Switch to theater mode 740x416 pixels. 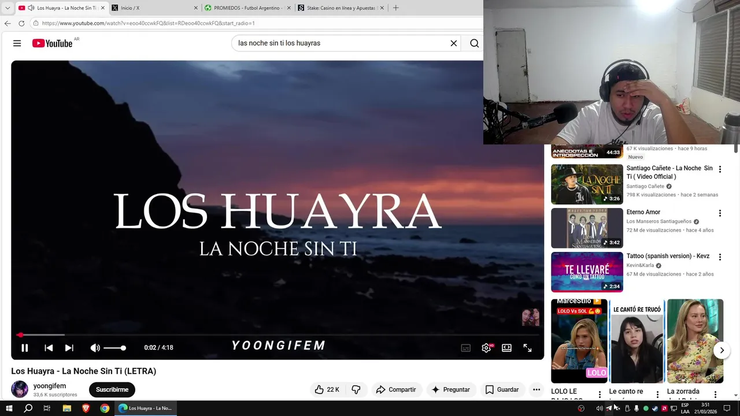506,348
